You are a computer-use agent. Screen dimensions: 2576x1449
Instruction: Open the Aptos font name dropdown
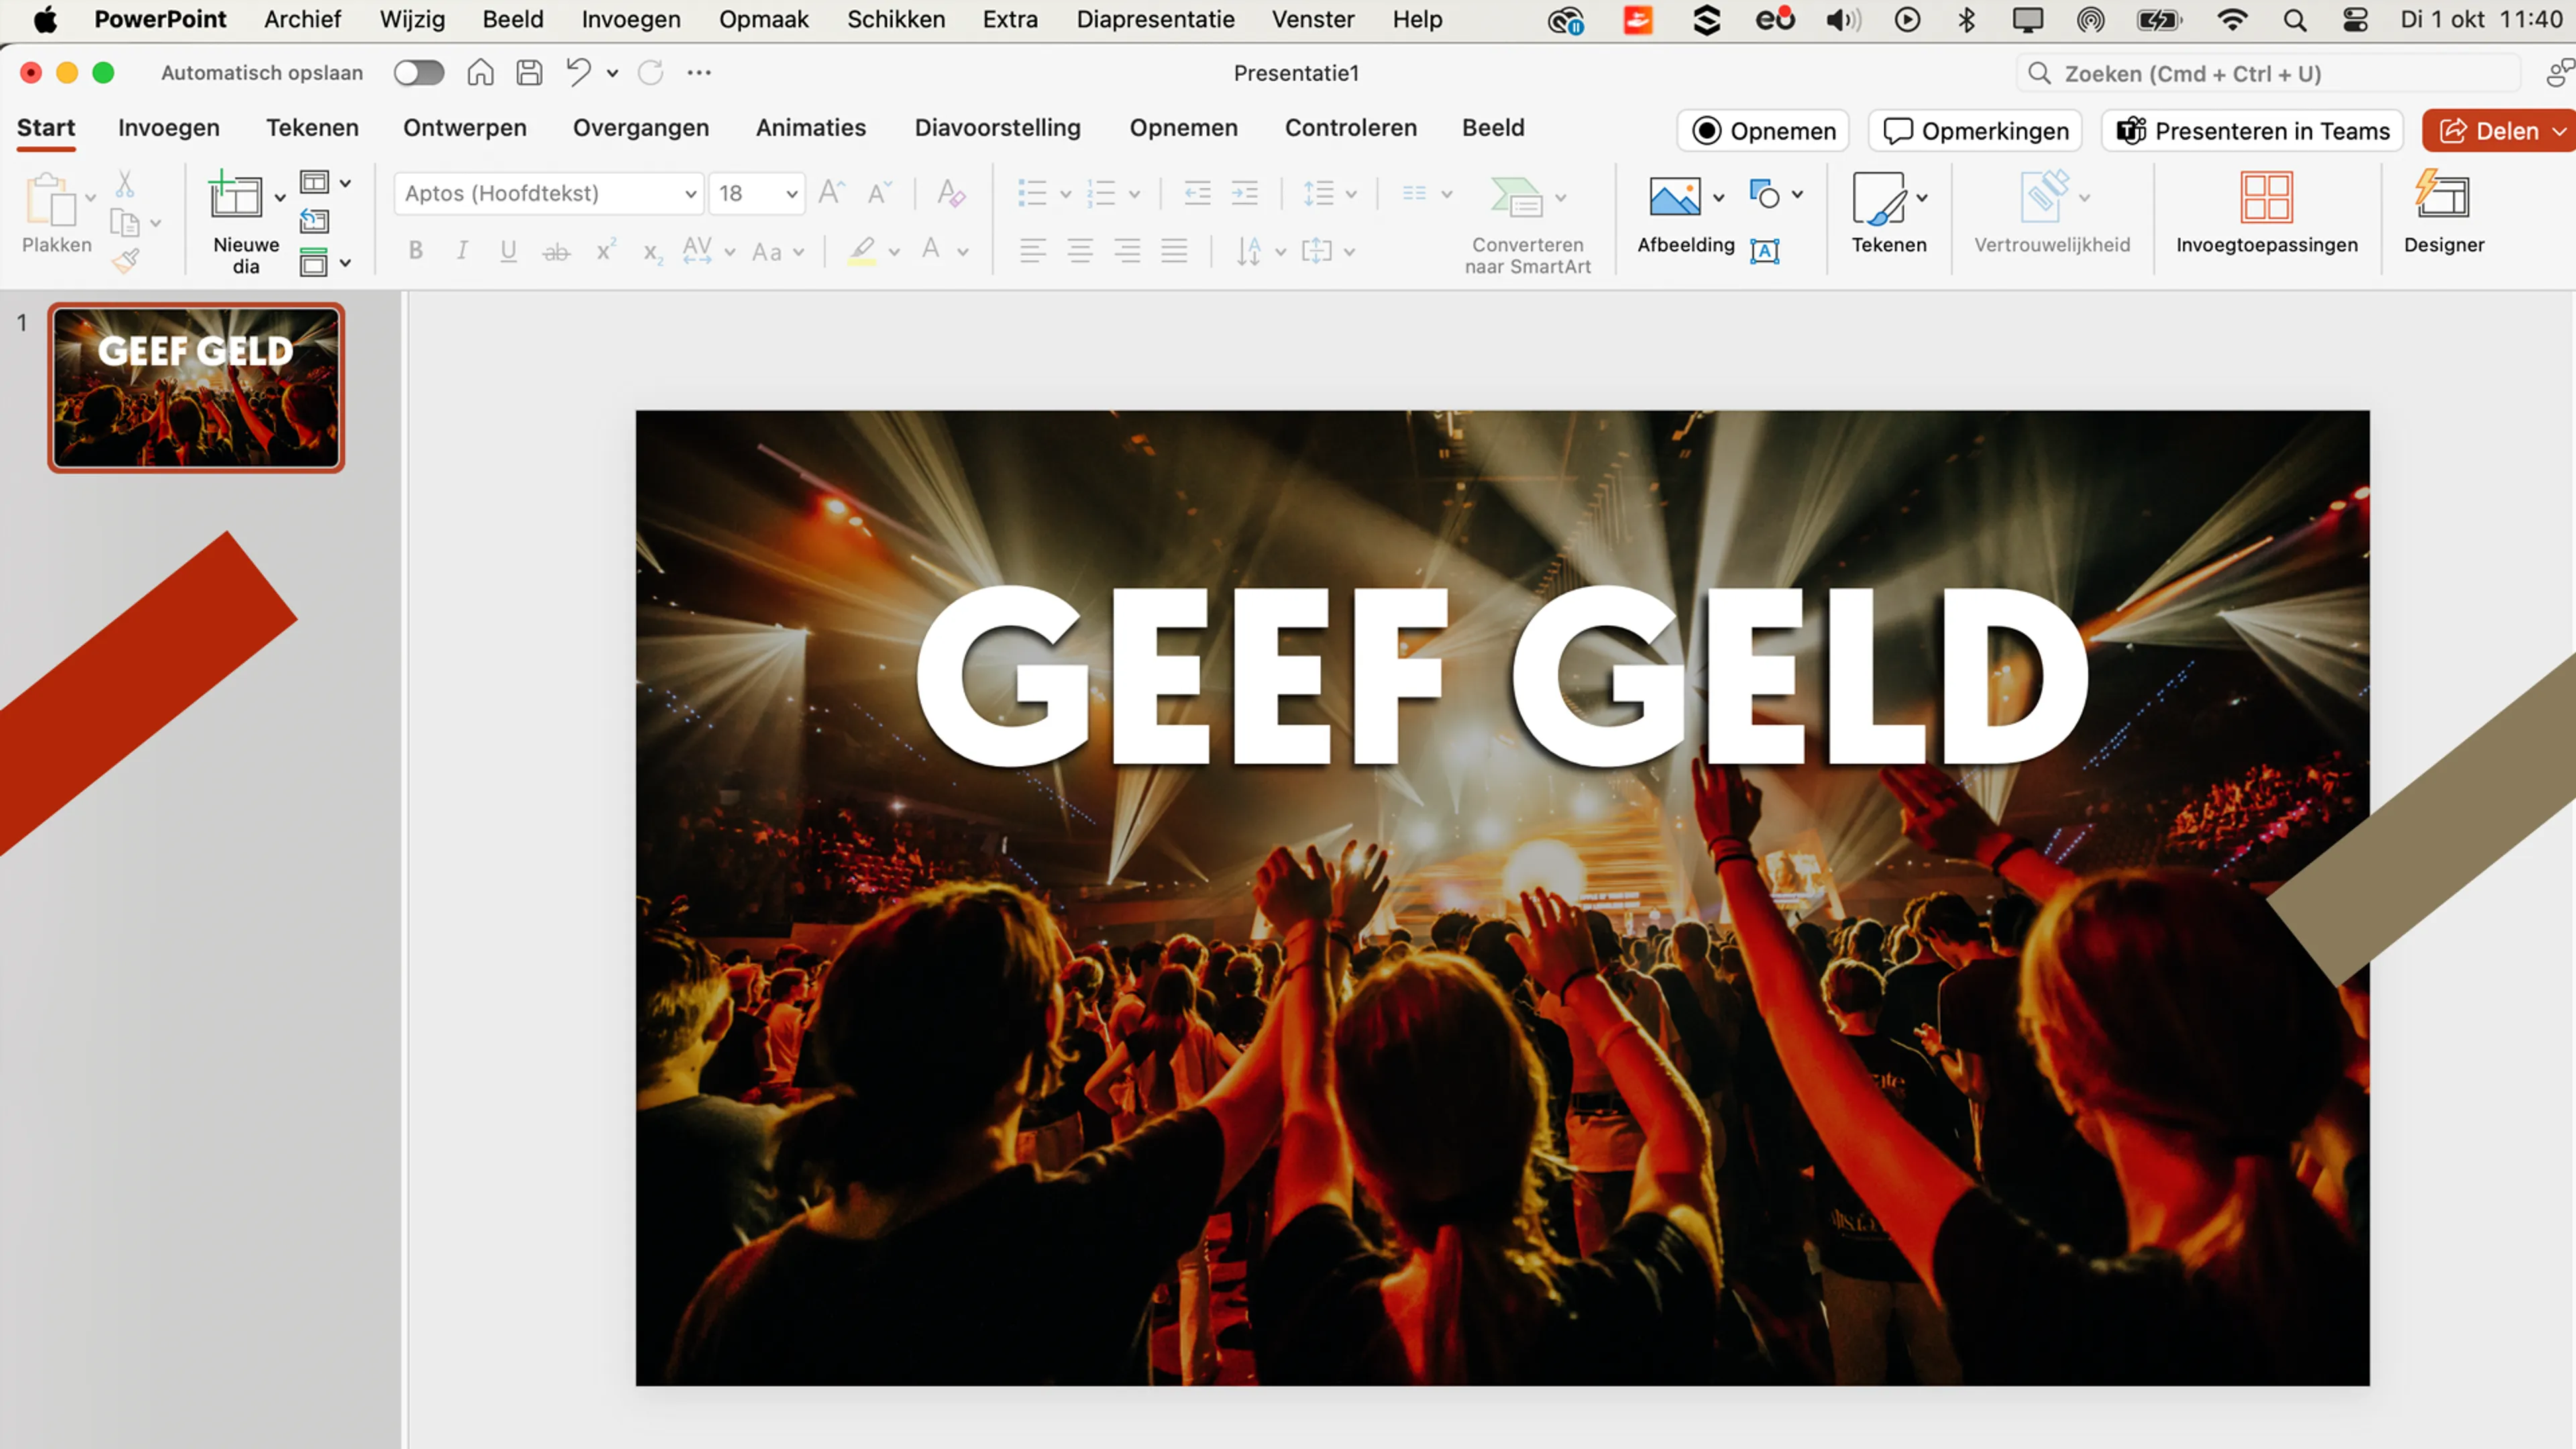tap(690, 194)
